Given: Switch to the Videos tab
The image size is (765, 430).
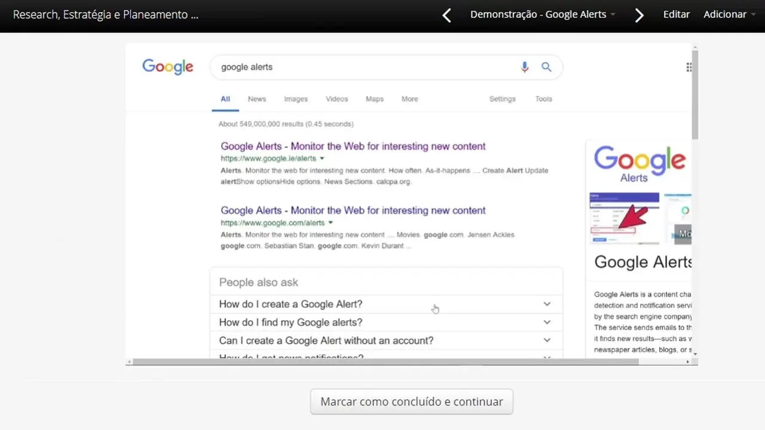Looking at the screenshot, I should (x=336, y=99).
